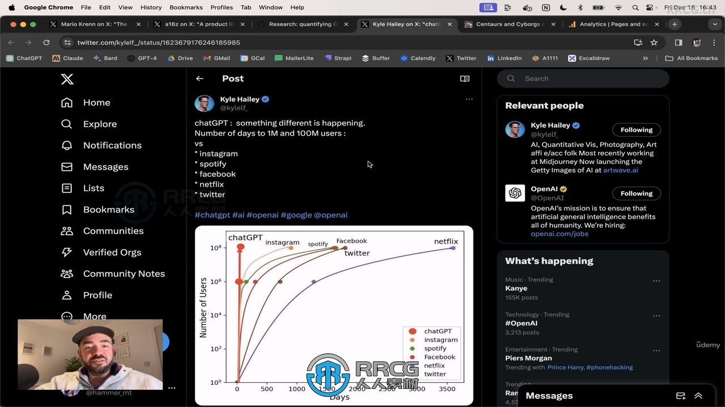Click the @openai mention
Image resolution: width=725 pixels, height=407 pixels.
pyautogui.click(x=331, y=215)
